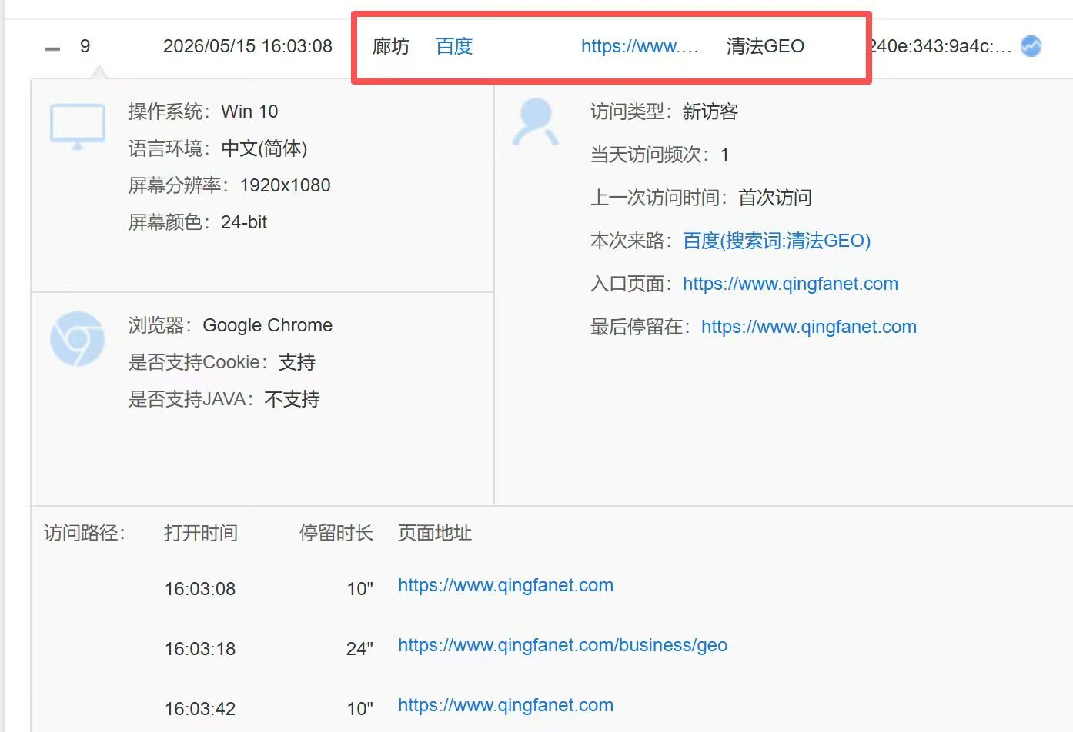This screenshot has width=1073, height=732.
Task: Click the monitor icon next to operating system
Action: [x=78, y=126]
